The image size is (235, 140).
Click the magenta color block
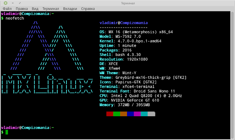point(137,114)
